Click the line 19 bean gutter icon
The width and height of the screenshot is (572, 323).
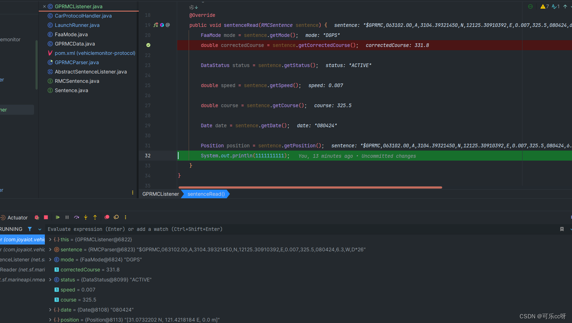pos(162,25)
